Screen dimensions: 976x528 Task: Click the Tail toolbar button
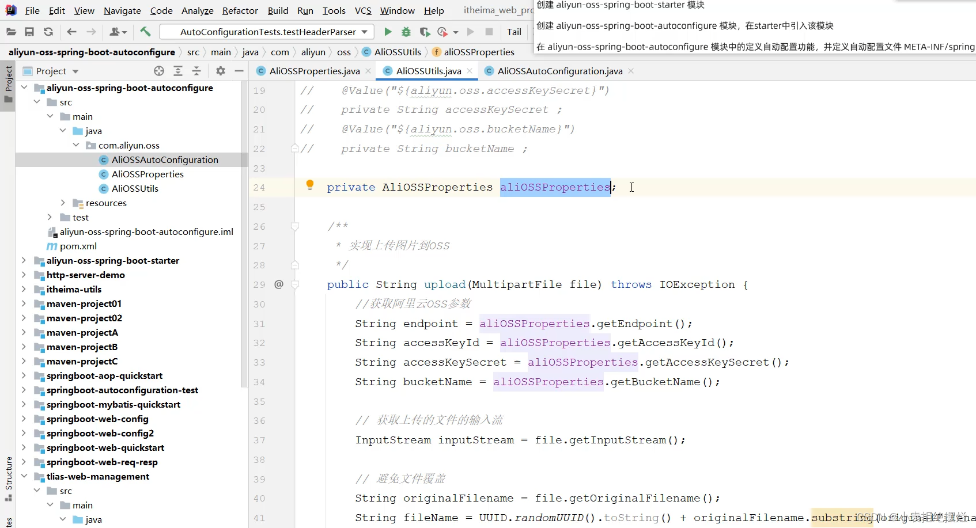click(x=514, y=32)
